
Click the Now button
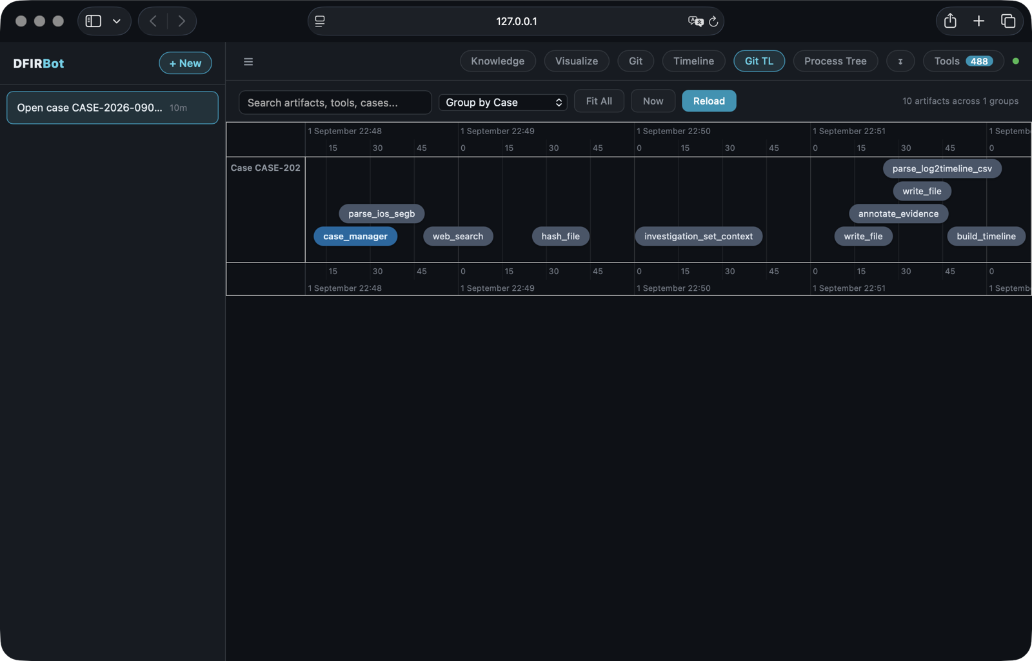point(653,101)
